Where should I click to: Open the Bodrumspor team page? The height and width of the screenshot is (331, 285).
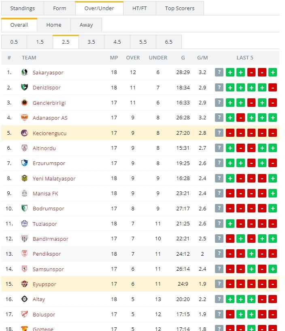pos(48,209)
